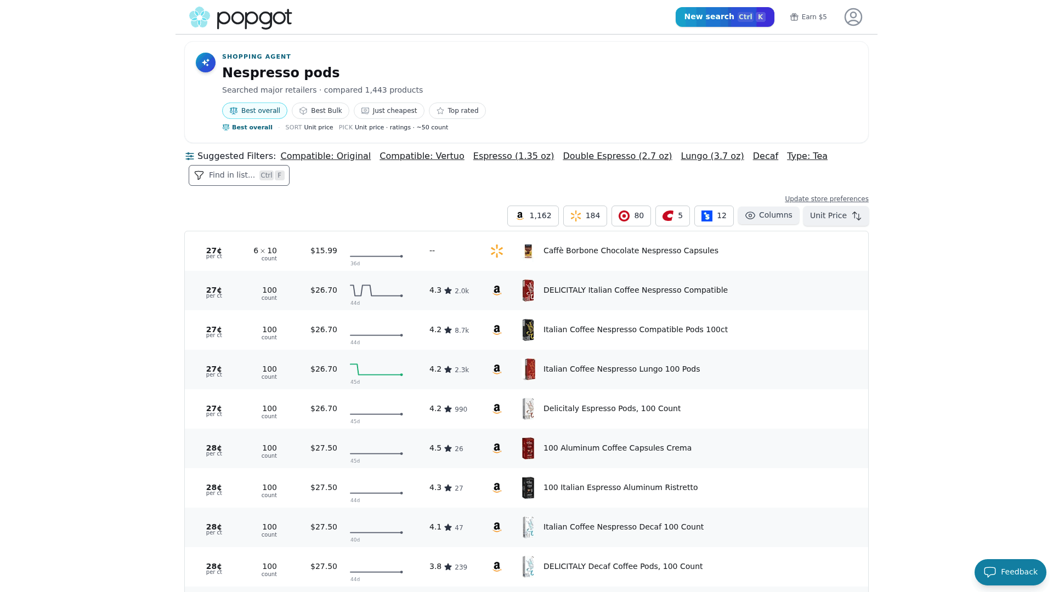Open the user account profile icon
Image resolution: width=1053 pixels, height=592 pixels.
point(853,17)
